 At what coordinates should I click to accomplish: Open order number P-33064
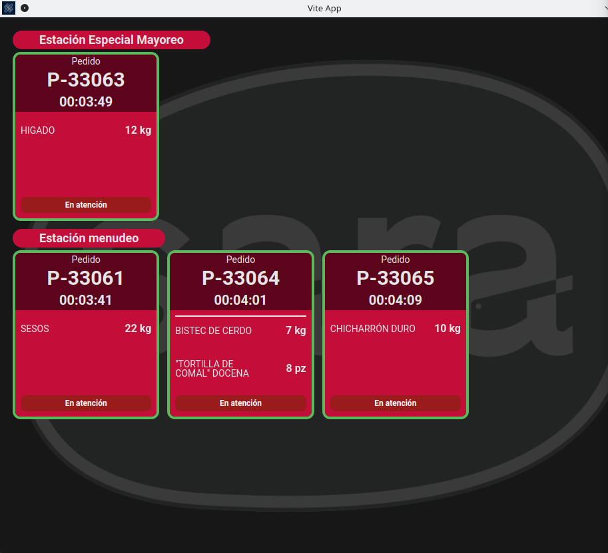[x=240, y=278]
